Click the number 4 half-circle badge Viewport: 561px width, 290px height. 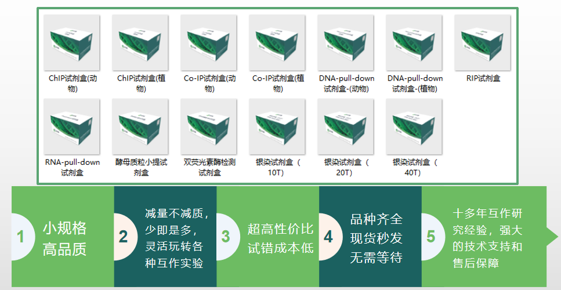[x=330, y=237]
